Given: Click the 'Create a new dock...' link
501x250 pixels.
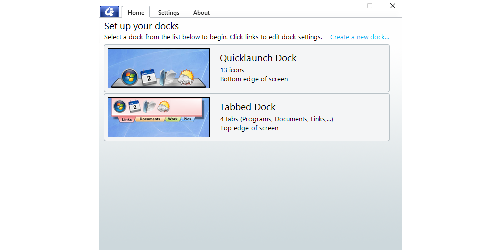Looking at the screenshot, I should (360, 37).
